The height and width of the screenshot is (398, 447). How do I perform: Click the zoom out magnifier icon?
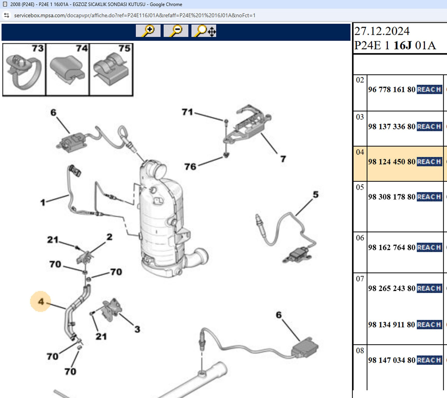176,31
